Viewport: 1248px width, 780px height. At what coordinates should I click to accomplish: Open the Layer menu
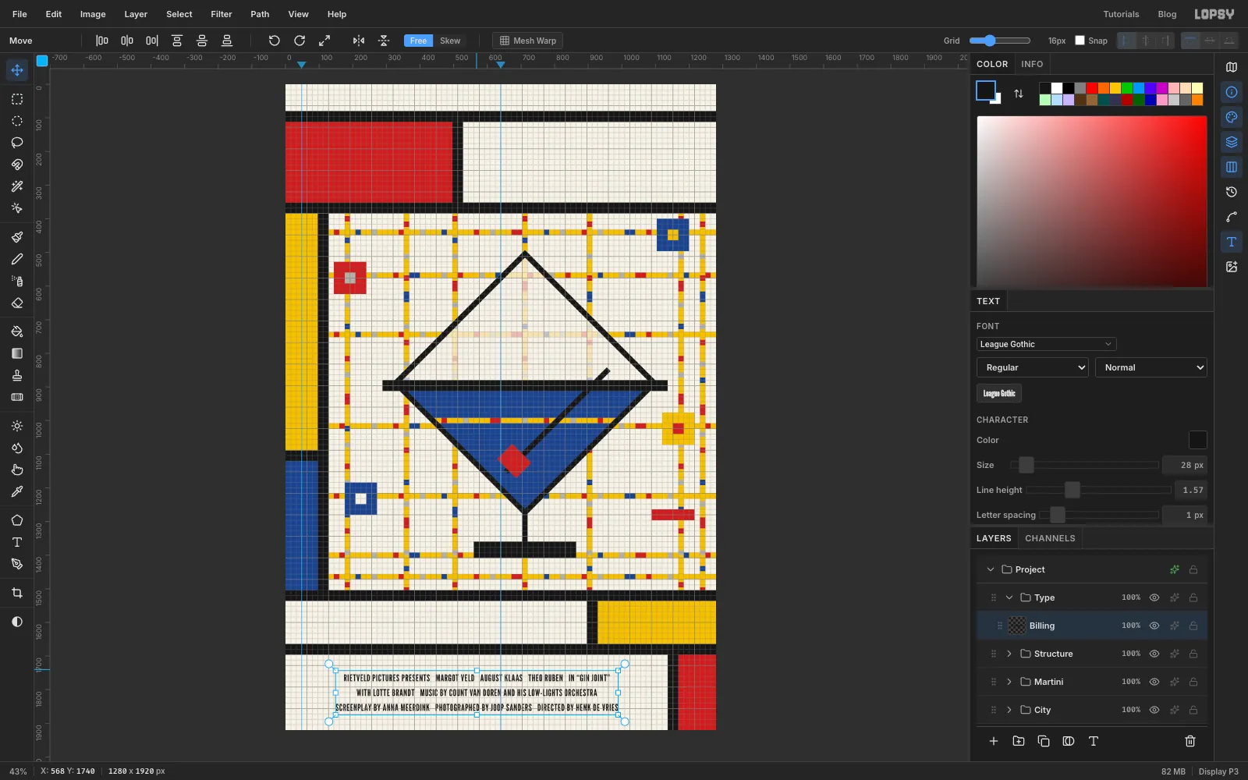point(136,14)
